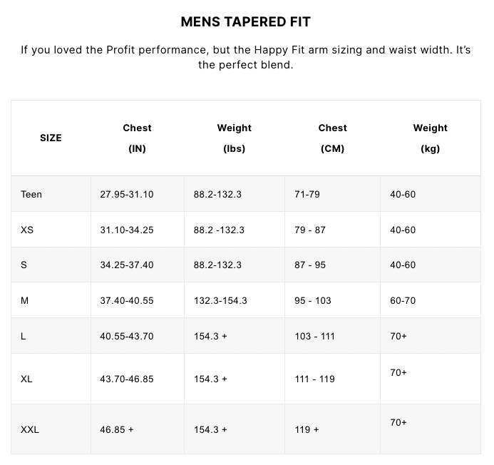Click the Teen size row label

[31, 194]
